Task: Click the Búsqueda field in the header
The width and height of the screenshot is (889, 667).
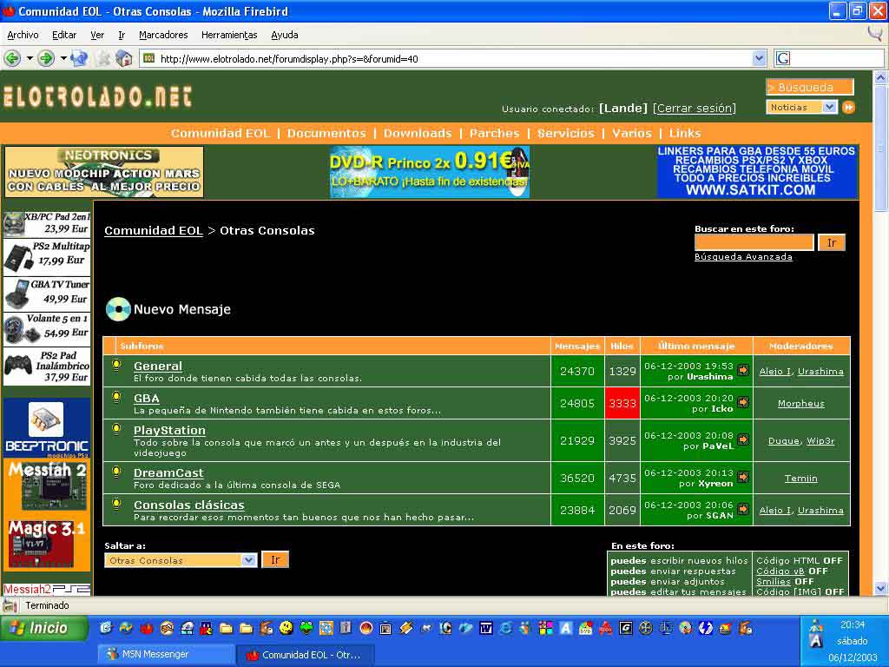Action: [x=810, y=88]
